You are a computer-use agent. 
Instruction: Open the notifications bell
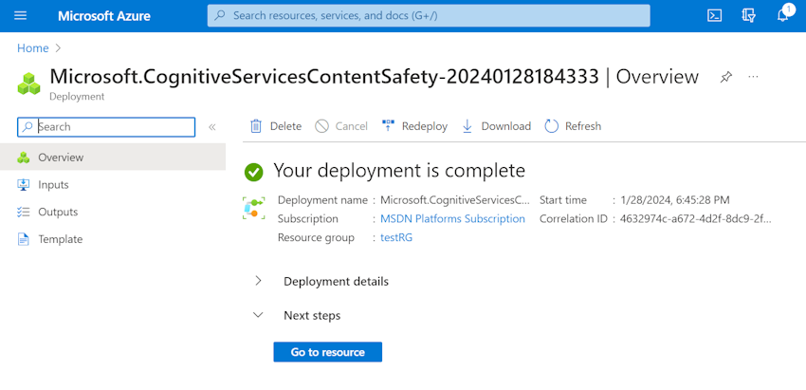(x=783, y=15)
